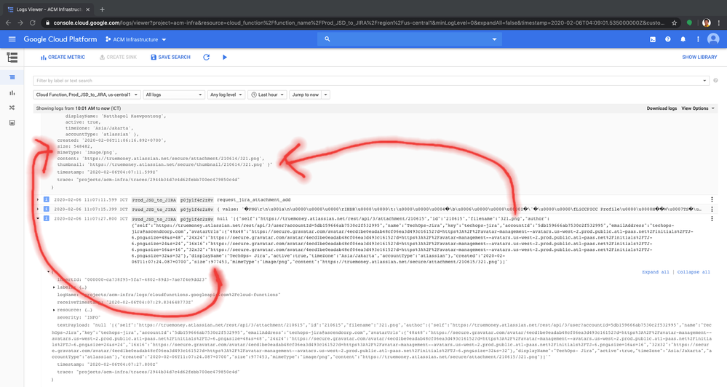727x387 pixels.
Task: Open Chrome's three-dot menu
Action: click(x=719, y=23)
